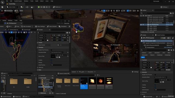
Task: Click the lock icon in Details panel
Action: click(x=173, y=38)
